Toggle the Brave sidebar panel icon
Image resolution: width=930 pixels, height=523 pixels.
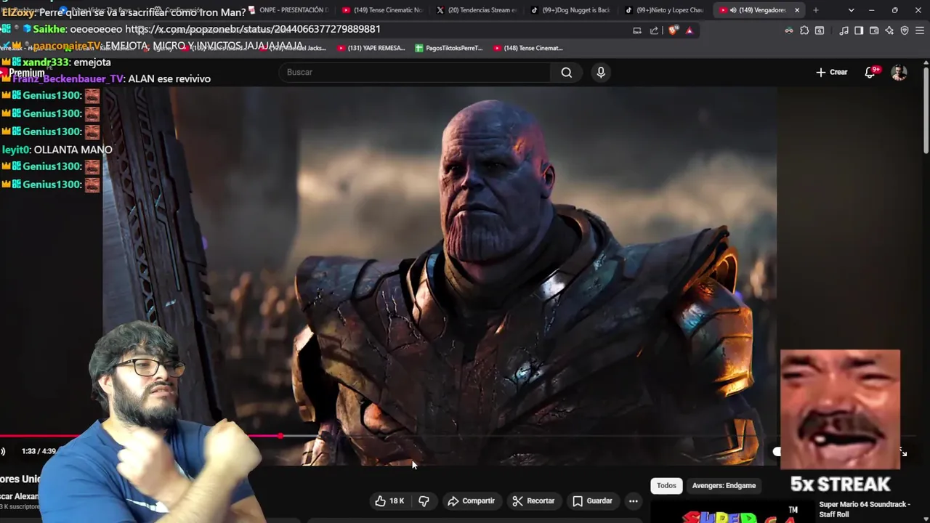tap(859, 31)
